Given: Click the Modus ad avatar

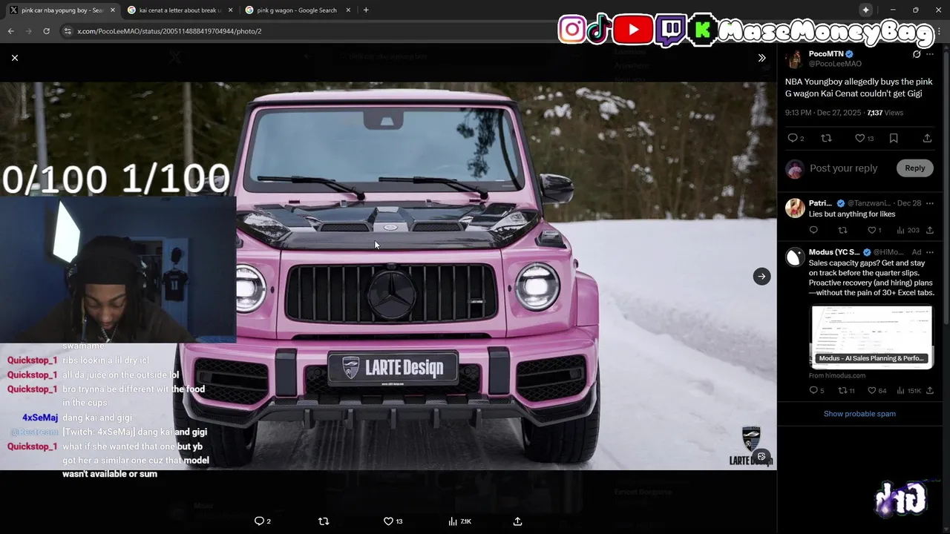Looking at the screenshot, I should (x=795, y=257).
